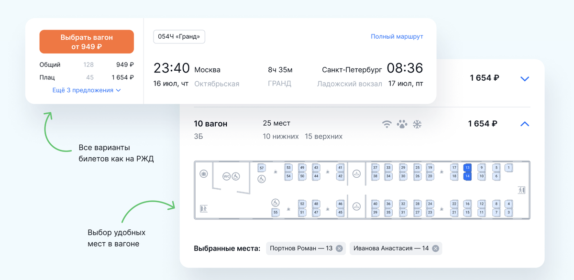Image resolution: width=574 pixels, height=280 pixels.
Task: Click travel duration 8ч 35м
Action: pos(280,70)
